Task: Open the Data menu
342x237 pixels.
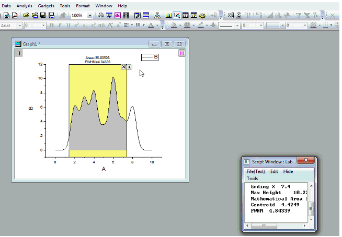Action: coord(6,6)
